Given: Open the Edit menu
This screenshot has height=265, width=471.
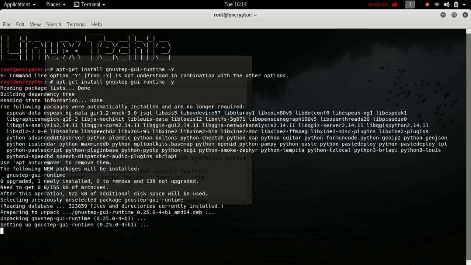Looking at the screenshot, I should [x=20, y=24].
